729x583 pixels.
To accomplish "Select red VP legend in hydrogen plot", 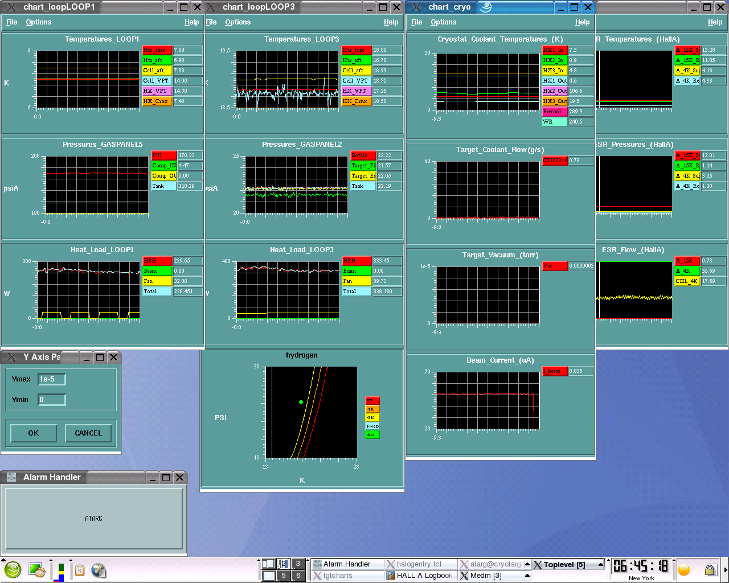I will [372, 401].
